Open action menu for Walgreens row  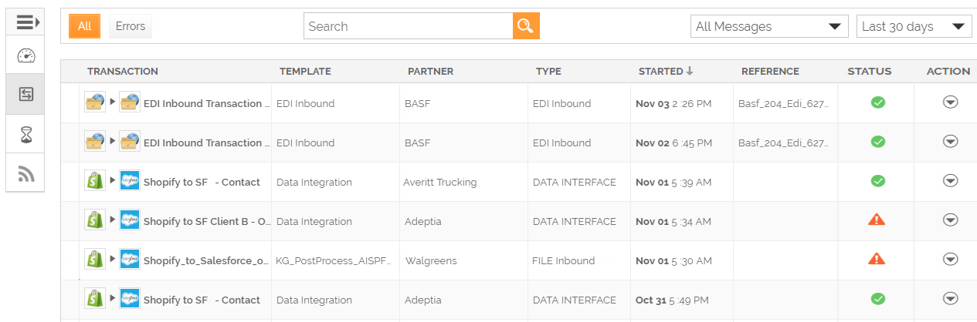click(x=951, y=259)
